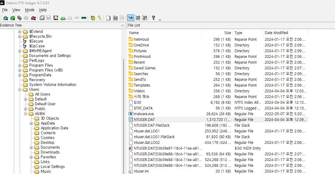Click Obtain Protected Files safe icon
This screenshot has width=335, height=174.
(x=93, y=18)
